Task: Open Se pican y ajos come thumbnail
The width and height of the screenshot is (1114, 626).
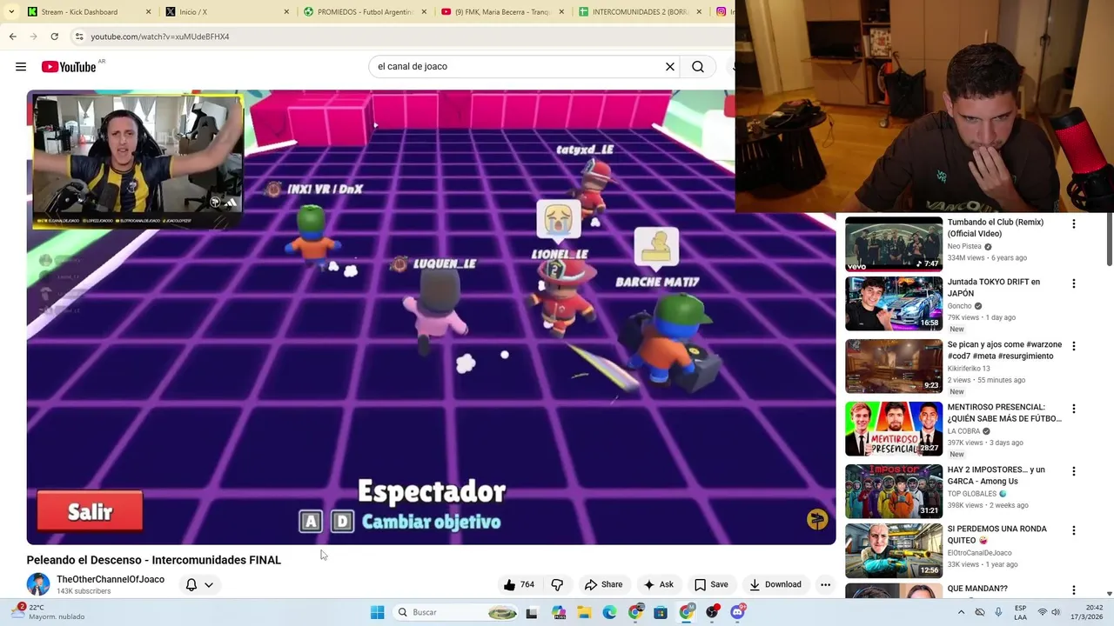Action: [894, 366]
